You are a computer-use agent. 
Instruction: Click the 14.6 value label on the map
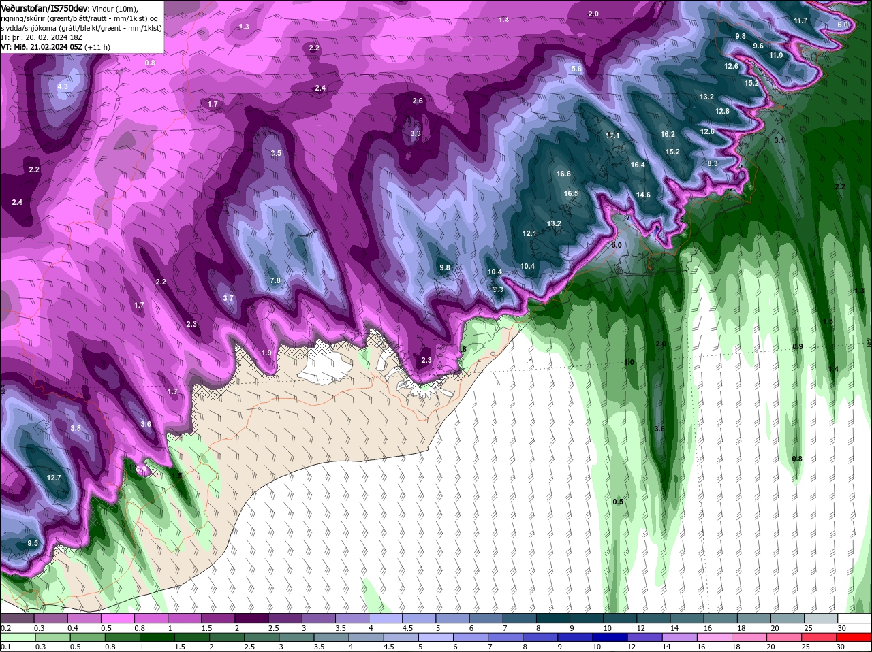coord(643,195)
